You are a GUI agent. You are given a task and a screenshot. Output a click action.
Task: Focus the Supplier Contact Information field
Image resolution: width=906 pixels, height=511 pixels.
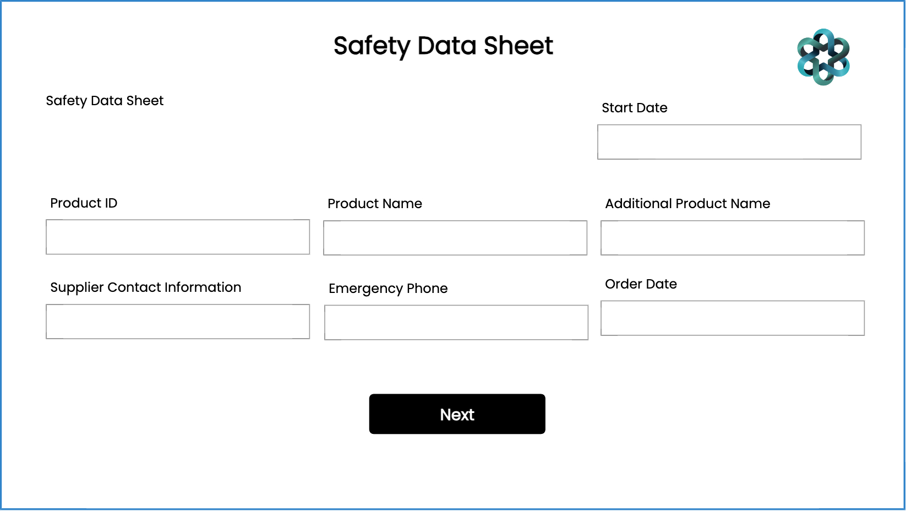(x=177, y=322)
